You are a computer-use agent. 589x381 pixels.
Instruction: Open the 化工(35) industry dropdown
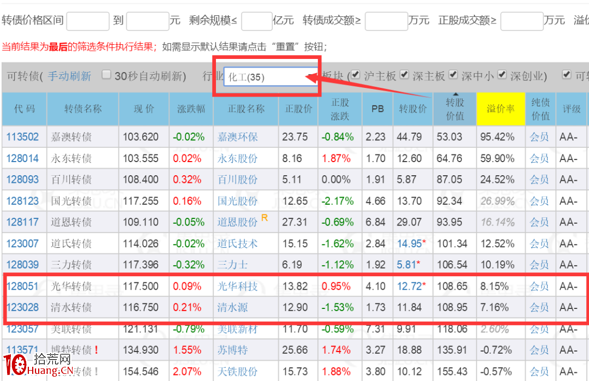[x=271, y=77]
